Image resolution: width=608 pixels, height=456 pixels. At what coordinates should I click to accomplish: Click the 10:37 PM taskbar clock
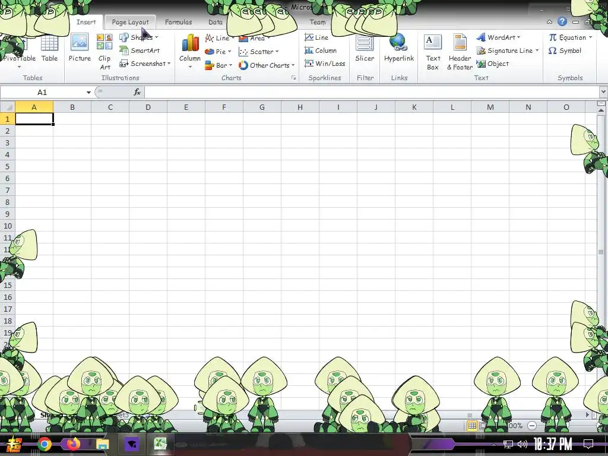553,444
